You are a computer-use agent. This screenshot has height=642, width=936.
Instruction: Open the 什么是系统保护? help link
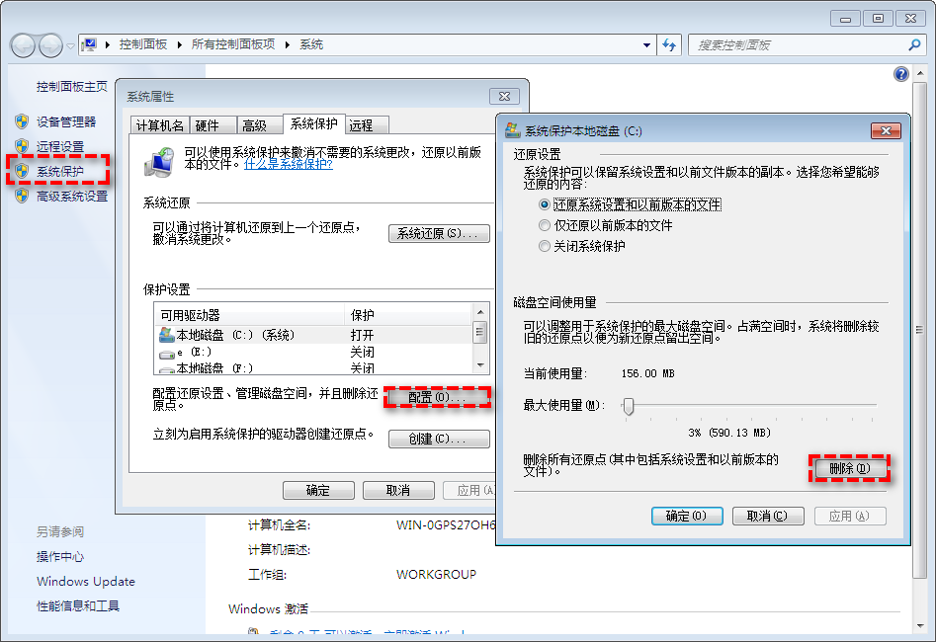(289, 164)
